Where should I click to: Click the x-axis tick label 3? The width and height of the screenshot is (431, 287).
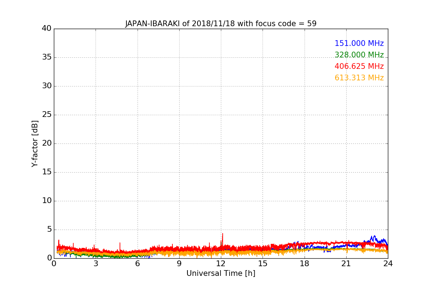96,264
